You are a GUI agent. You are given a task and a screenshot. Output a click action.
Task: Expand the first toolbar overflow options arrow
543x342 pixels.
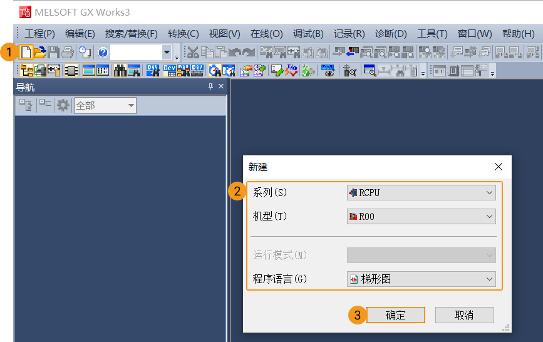[x=177, y=58]
